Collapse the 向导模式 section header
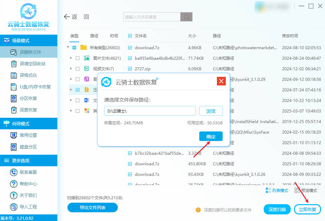The width and height of the screenshot is (325, 221). coord(29,124)
